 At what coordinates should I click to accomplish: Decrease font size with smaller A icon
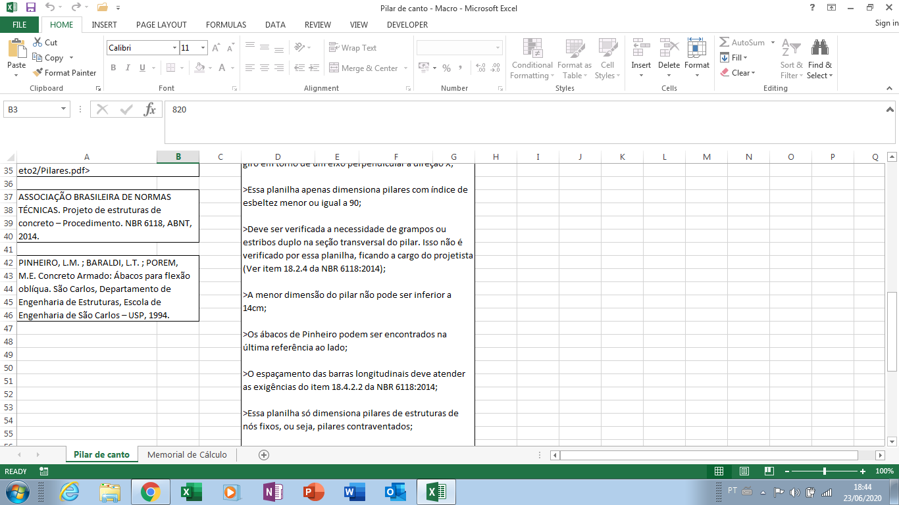230,48
